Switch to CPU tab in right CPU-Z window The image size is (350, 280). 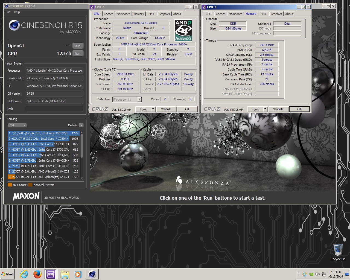[x=208, y=14]
